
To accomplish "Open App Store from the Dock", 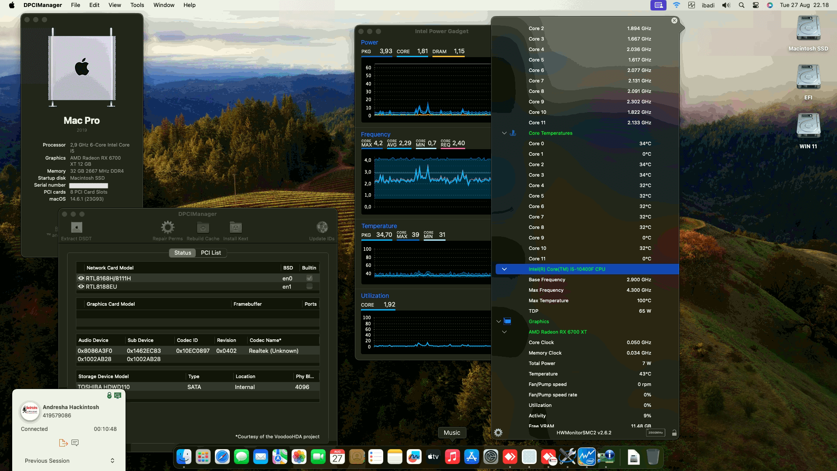I will (472, 457).
